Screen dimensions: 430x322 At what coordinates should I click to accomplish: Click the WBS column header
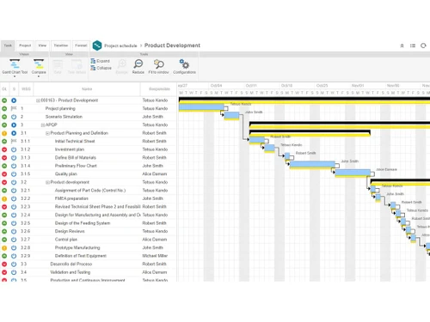click(x=26, y=89)
